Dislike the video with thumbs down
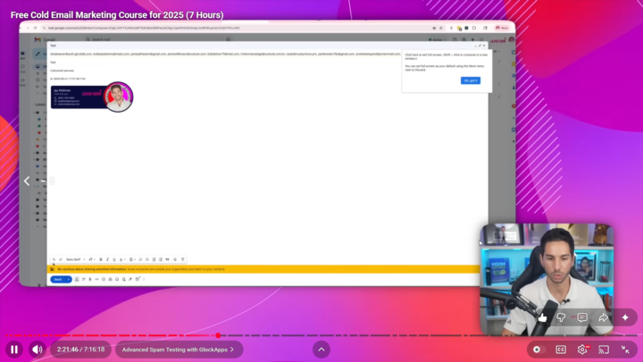Screen dimensions: 643x362 coord(561,317)
